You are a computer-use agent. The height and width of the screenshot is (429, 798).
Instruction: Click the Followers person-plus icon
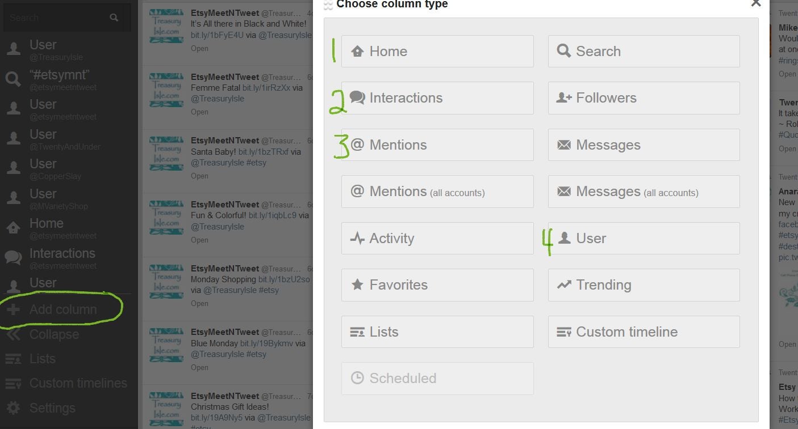tap(564, 97)
